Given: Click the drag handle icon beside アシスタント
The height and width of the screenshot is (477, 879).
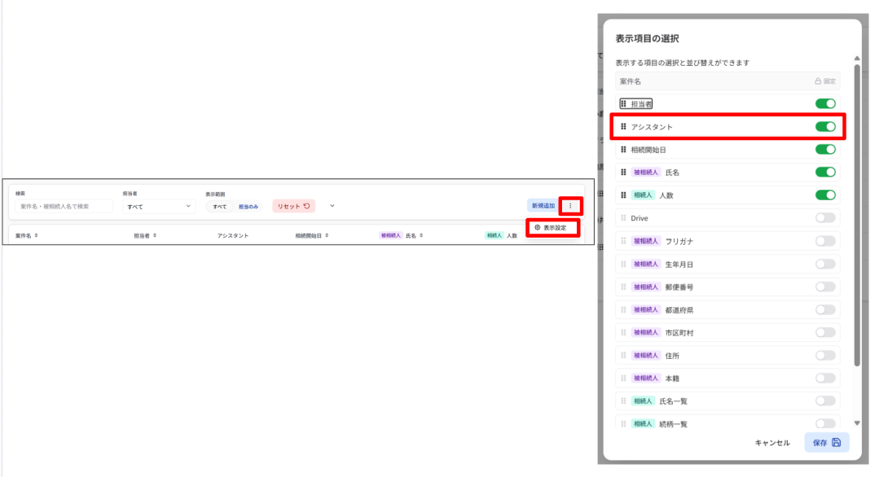Looking at the screenshot, I should 623,126.
